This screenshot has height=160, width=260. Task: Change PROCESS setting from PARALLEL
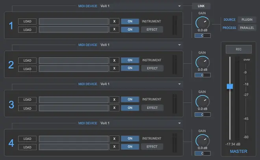point(247,28)
